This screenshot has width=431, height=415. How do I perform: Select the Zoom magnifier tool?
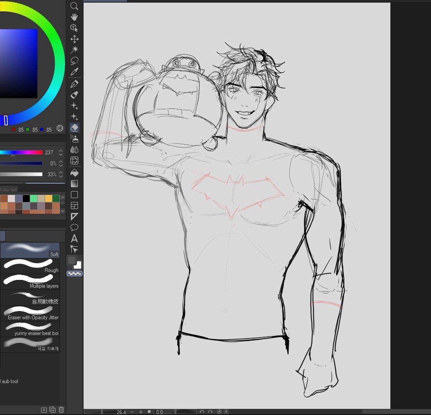click(x=74, y=6)
